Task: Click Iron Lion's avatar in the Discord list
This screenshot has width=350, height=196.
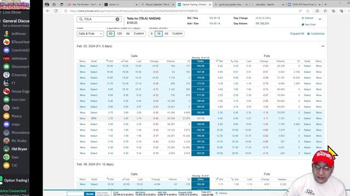Action: coord(7,100)
